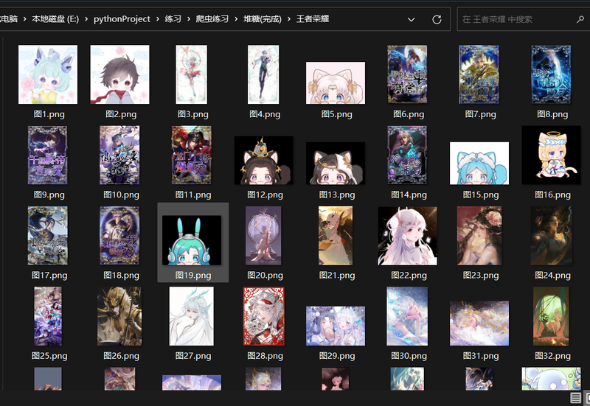590x406 pixels.
Task: Go to 练习 folder in breadcrumb
Action: (x=173, y=19)
